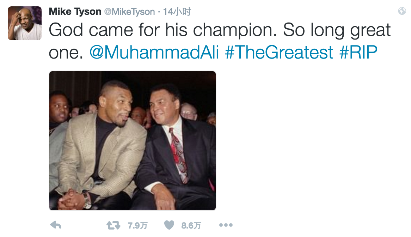Open Mike Tyson's profile avatar
Screen dimensions: 411x237
pos(25,23)
